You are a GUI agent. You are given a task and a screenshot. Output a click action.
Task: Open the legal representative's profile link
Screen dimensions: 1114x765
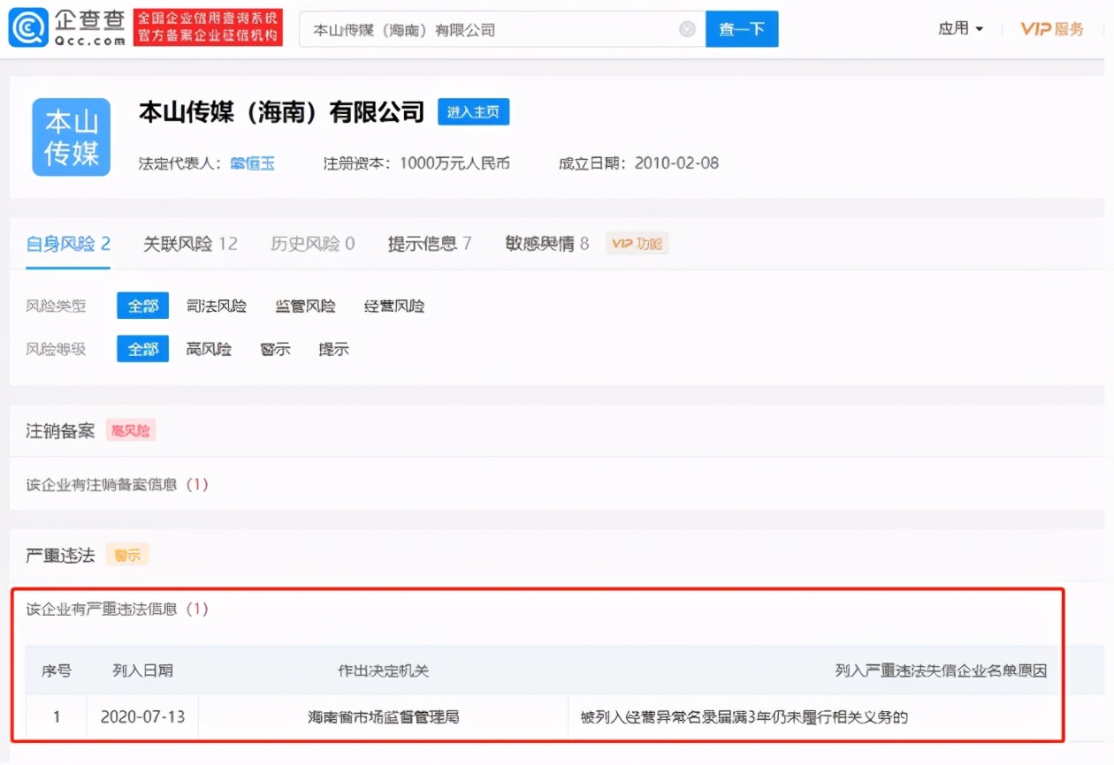(x=252, y=163)
